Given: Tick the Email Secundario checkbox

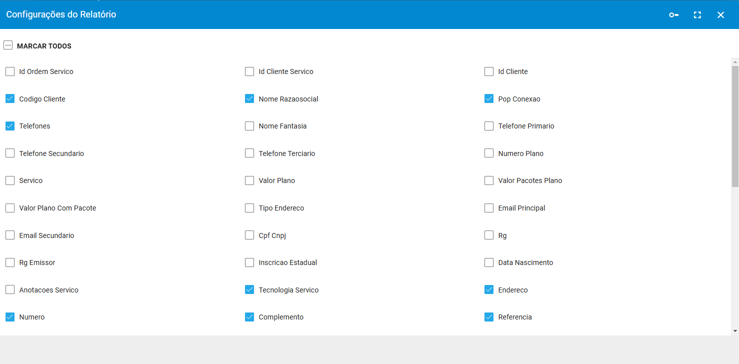Looking at the screenshot, I should point(10,235).
